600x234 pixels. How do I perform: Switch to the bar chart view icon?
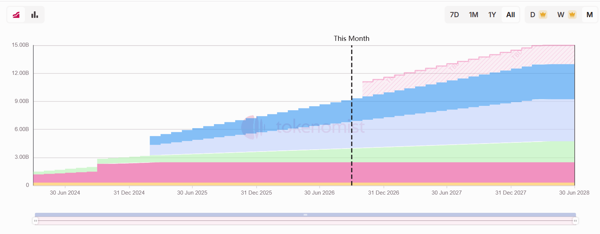click(x=35, y=15)
